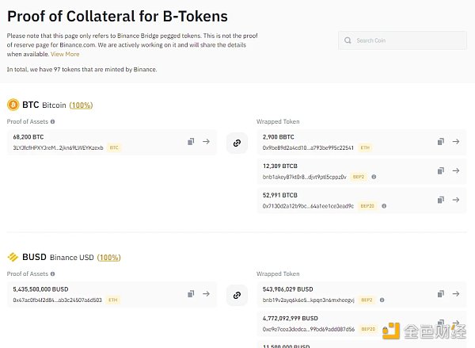Open the 2,900 BBTC address arrow
The image size is (475, 348).
click(456, 142)
